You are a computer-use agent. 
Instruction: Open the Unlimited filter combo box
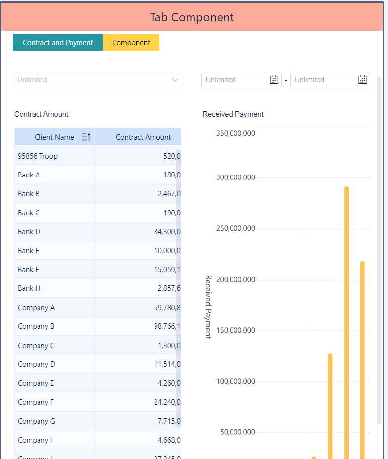tap(97, 79)
